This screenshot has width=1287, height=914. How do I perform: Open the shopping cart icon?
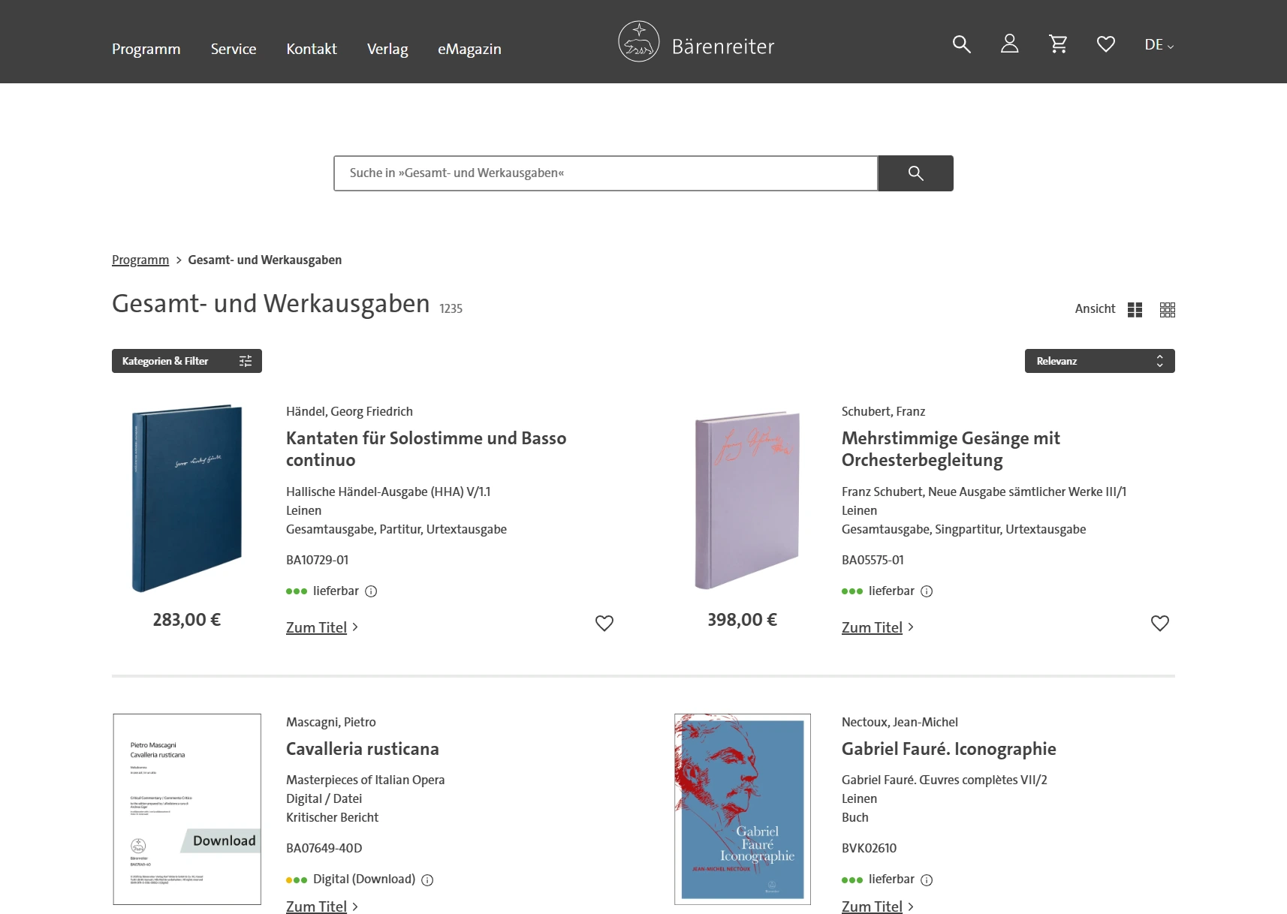tap(1058, 44)
